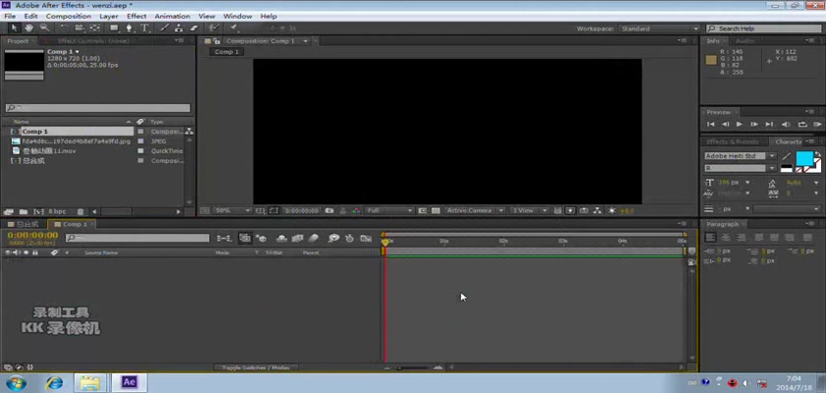Select the Pan Behind anchor tool

tap(94, 28)
